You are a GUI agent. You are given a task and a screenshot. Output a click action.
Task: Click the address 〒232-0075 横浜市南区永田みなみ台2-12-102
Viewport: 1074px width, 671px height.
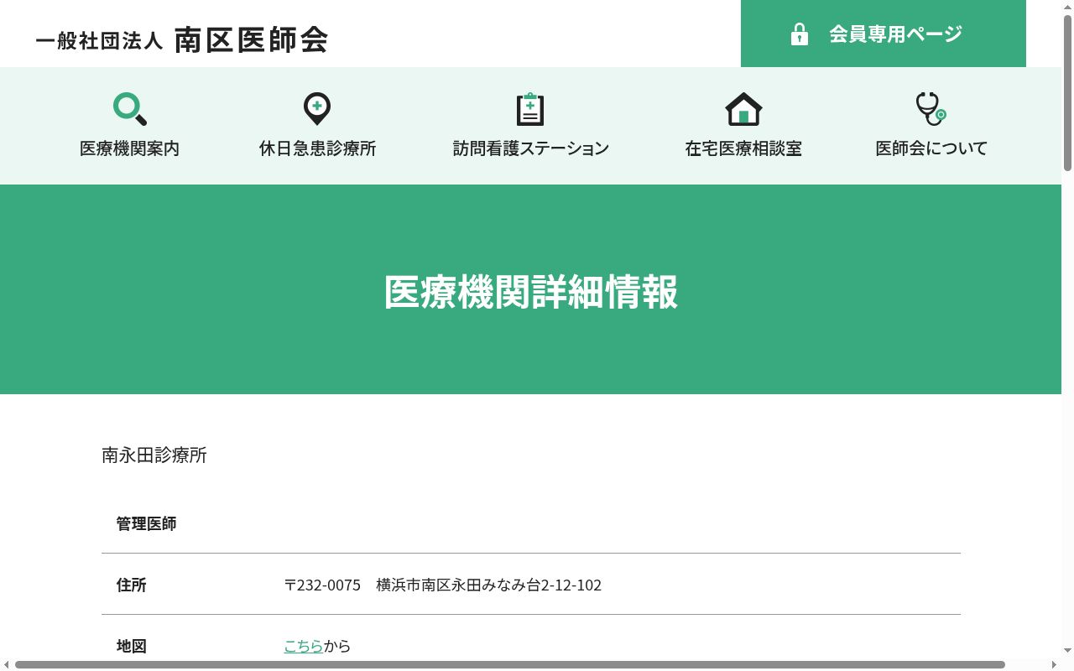(x=443, y=585)
